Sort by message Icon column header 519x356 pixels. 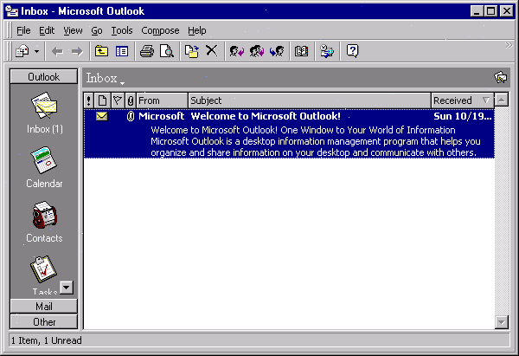[x=102, y=100]
